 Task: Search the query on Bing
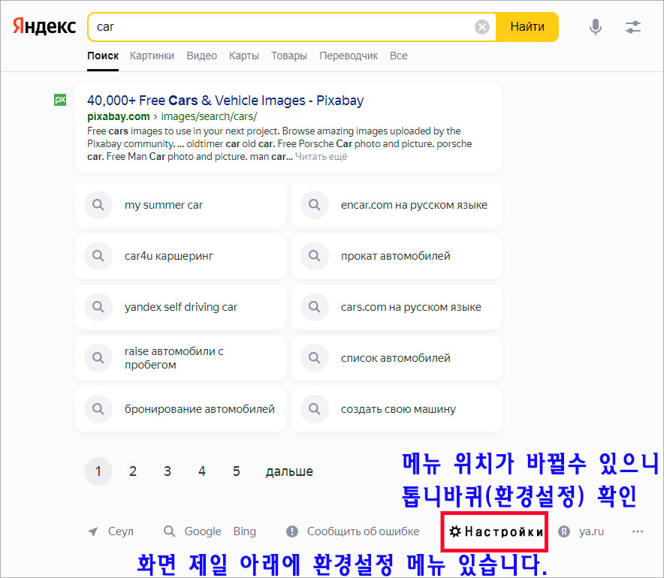245,531
